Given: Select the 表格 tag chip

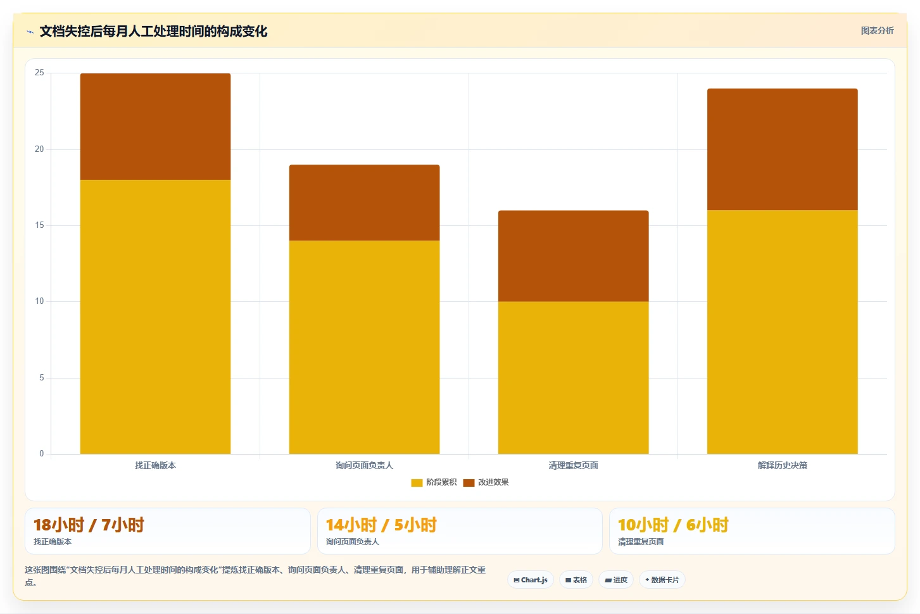Looking at the screenshot, I should click(576, 580).
